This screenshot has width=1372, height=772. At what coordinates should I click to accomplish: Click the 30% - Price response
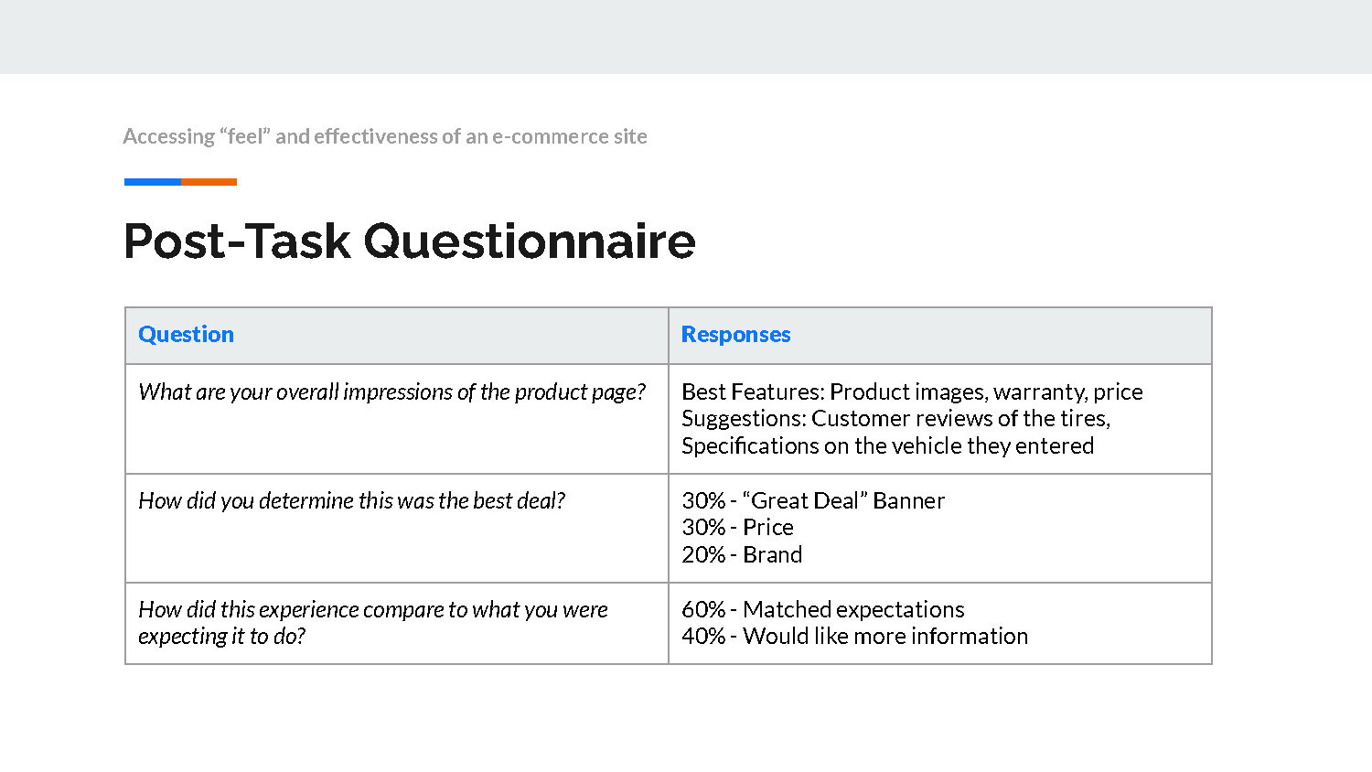(737, 528)
